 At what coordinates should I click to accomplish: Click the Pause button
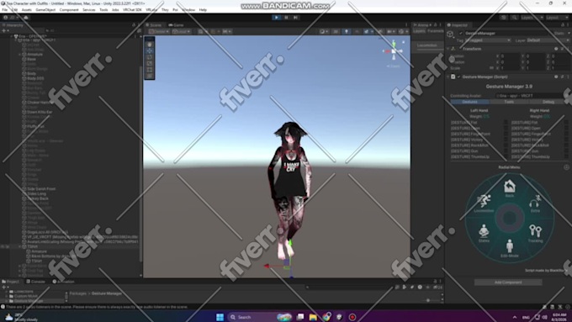pos(286,17)
